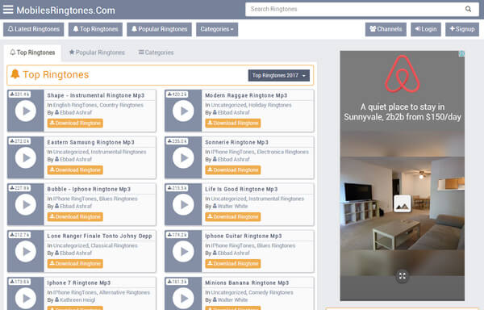Click the search magnifier icon
The width and height of the screenshot is (484, 310).
[468, 9]
